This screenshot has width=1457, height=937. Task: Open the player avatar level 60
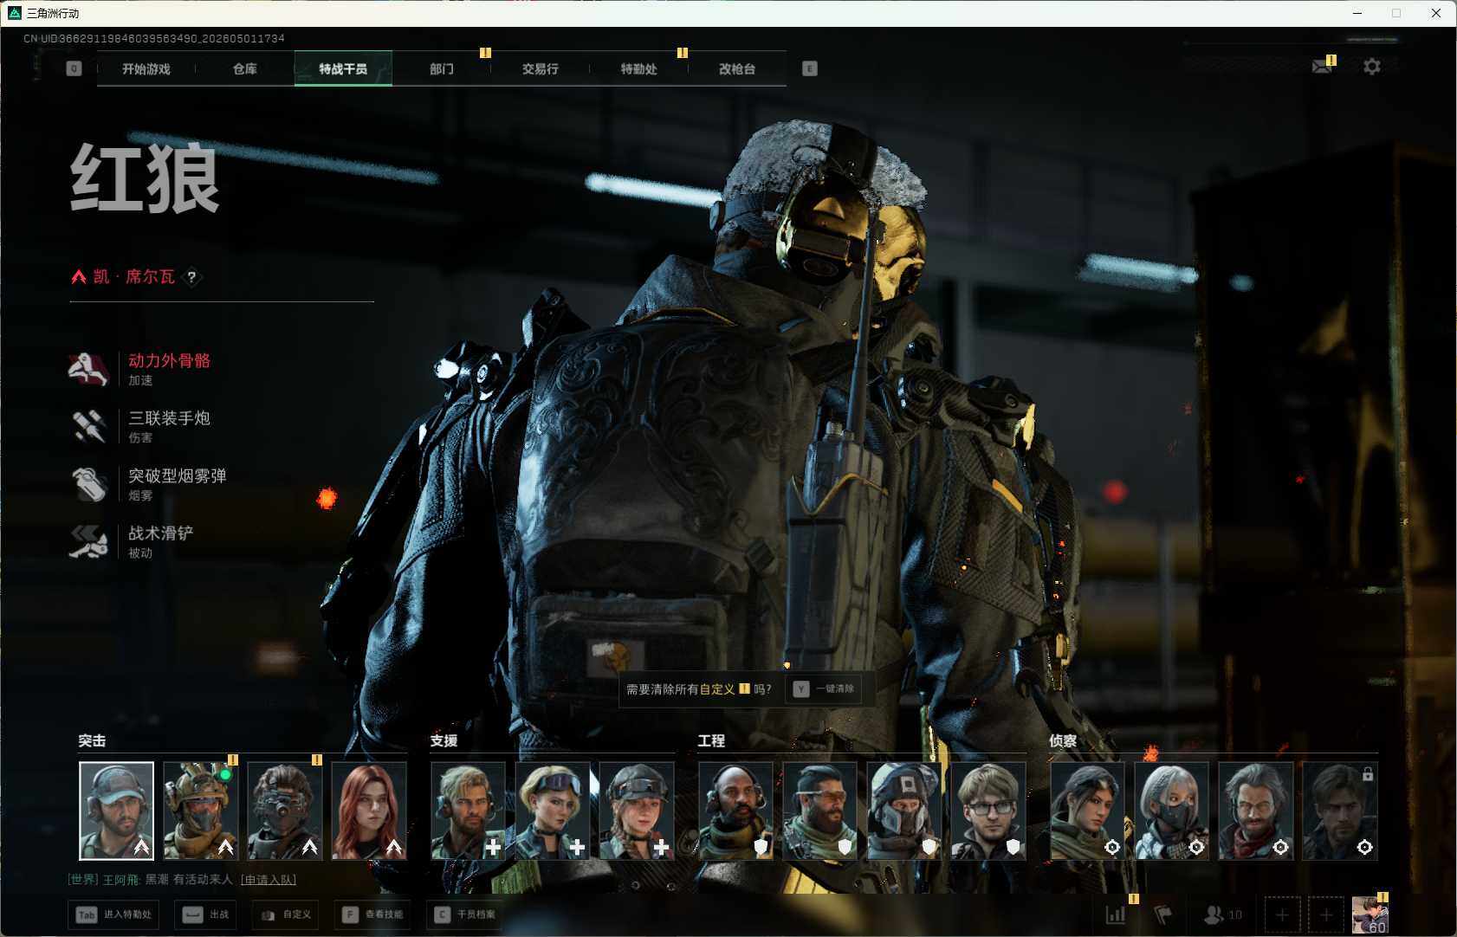point(1370,914)
